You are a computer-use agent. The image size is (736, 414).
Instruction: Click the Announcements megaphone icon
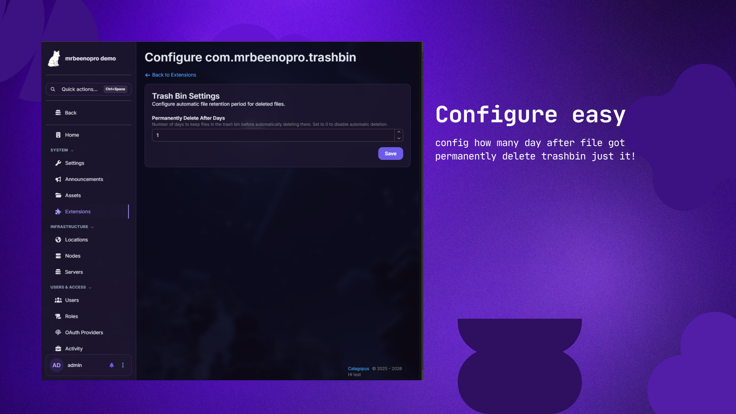(58, 179)
